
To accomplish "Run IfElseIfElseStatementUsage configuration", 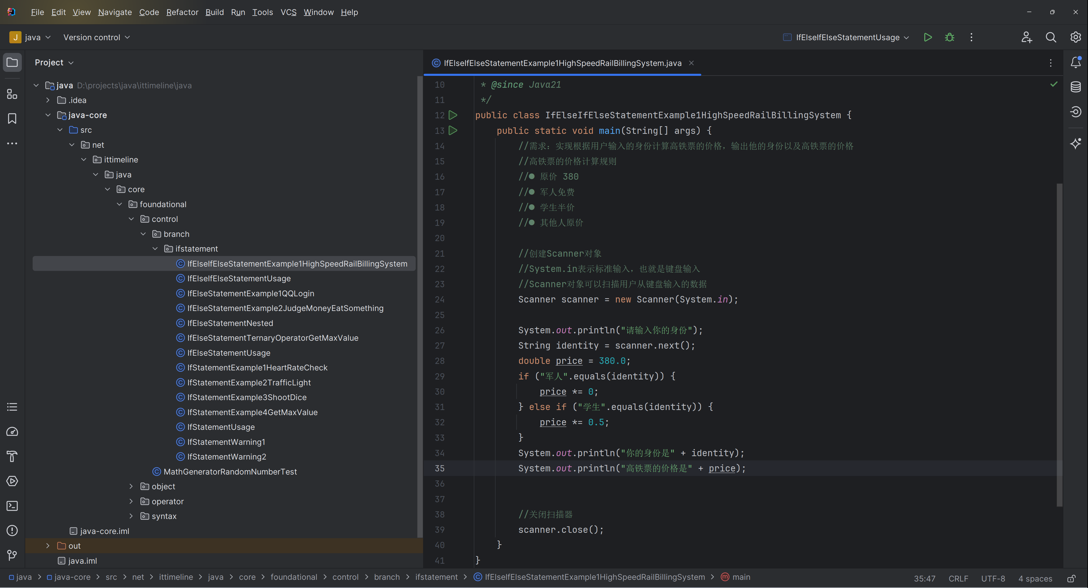I will [927, 37].
